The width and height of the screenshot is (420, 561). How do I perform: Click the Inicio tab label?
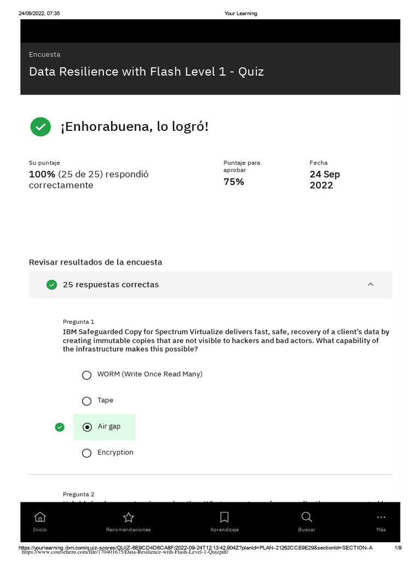pyautogui.click(x=39, y=530)
